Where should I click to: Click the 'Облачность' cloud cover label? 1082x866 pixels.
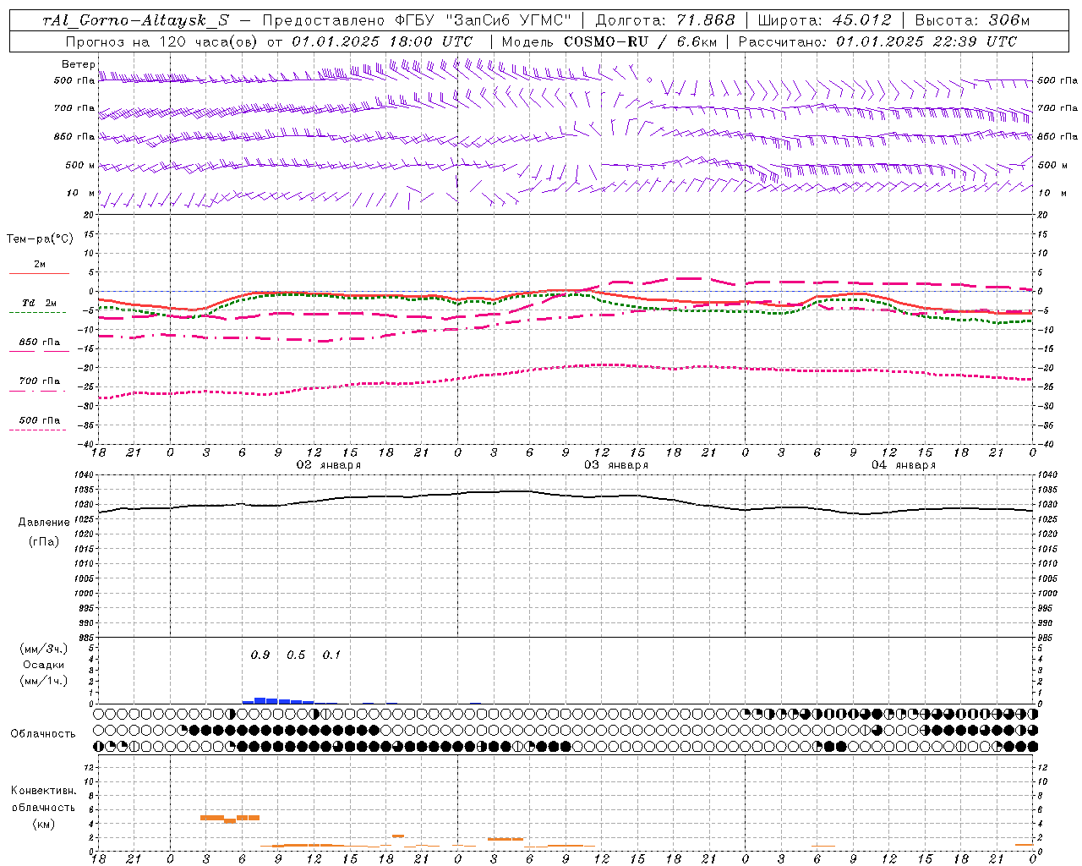[x=42, y=733]
